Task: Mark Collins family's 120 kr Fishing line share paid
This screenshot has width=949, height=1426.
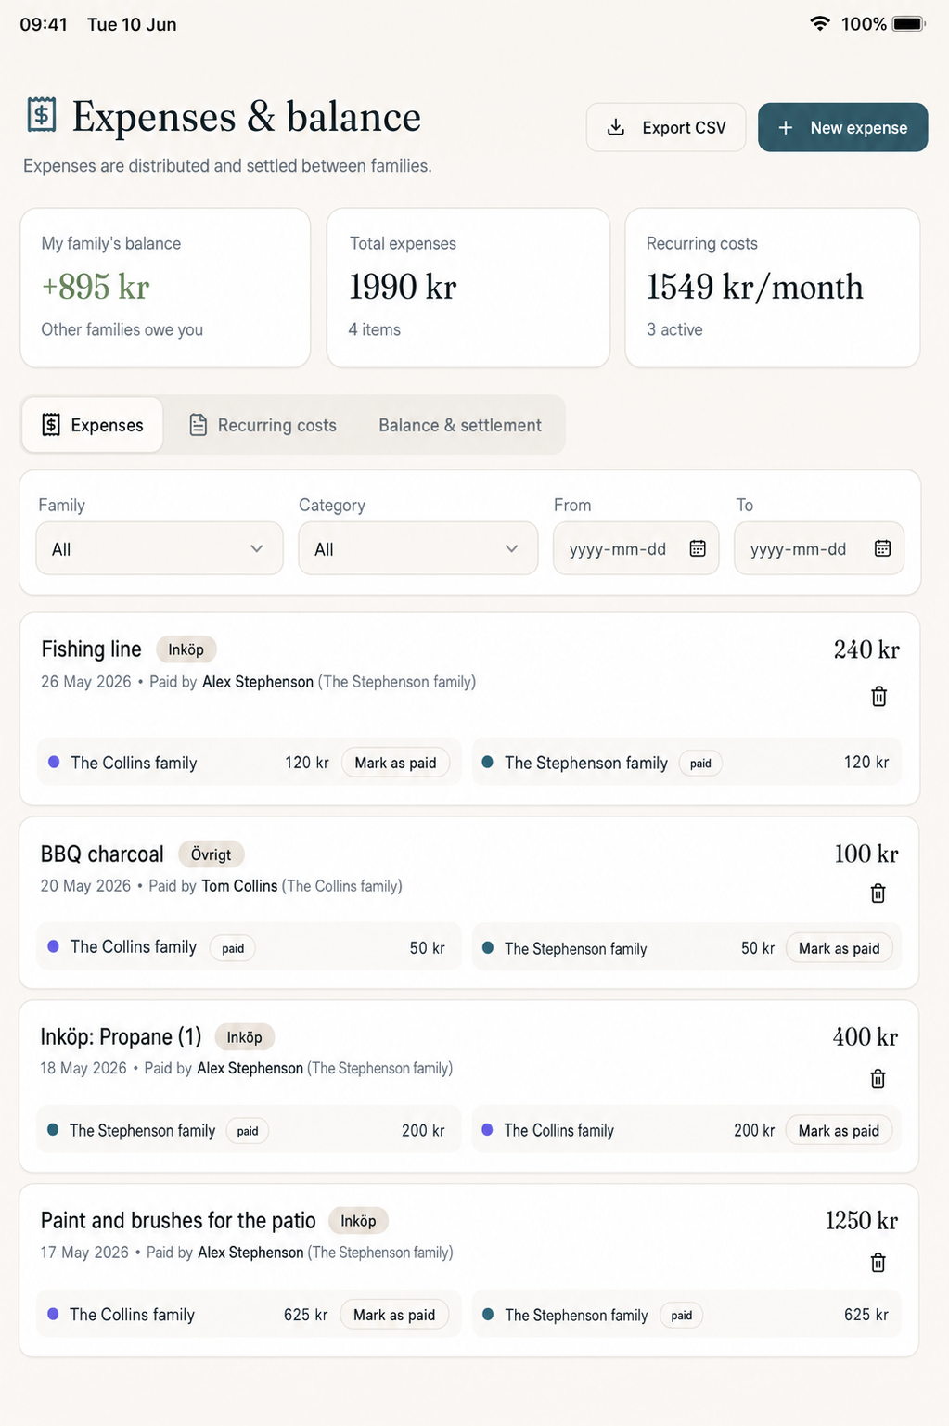Action: [x=395, y=763]
